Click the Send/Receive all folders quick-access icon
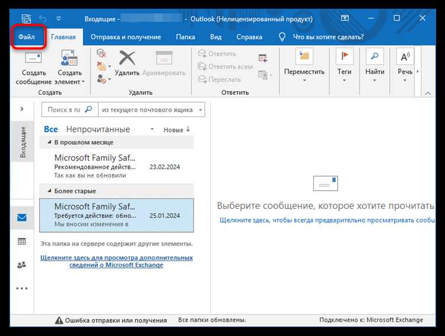 (26, 19)
